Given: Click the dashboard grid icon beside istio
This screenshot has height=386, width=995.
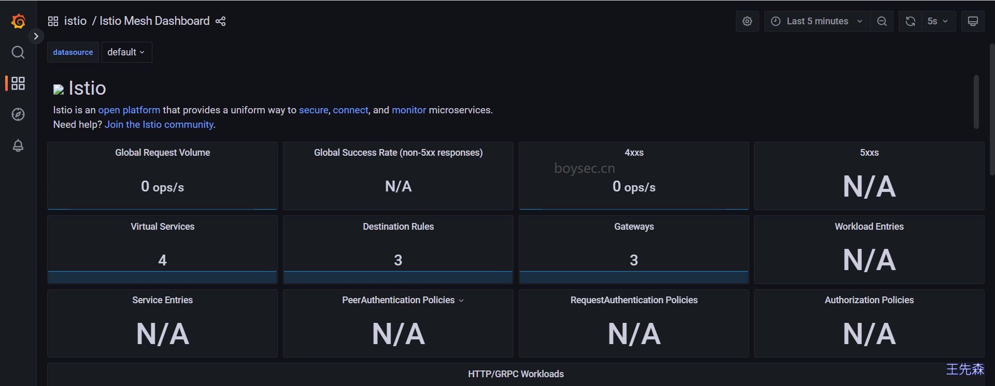Looking at the screenshot, I should coord(53,21).
